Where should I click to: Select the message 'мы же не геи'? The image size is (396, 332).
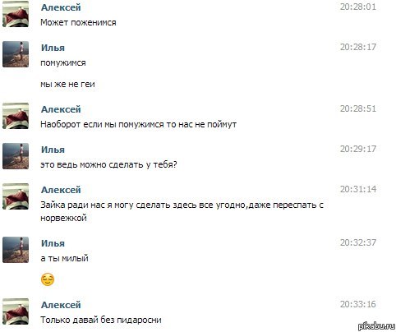point(67,84)
